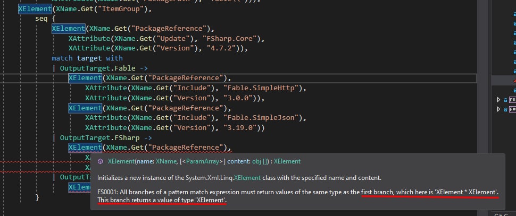This screenshot has height=216, width=516.
Task: Click XName type in tooltip signature
Action: [165, 161]
